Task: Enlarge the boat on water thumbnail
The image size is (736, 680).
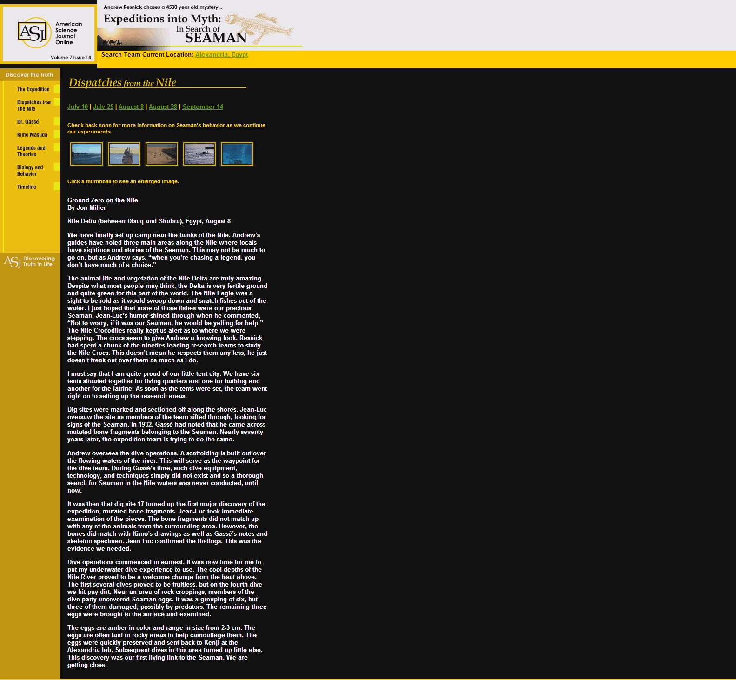Action: [199, 154]
